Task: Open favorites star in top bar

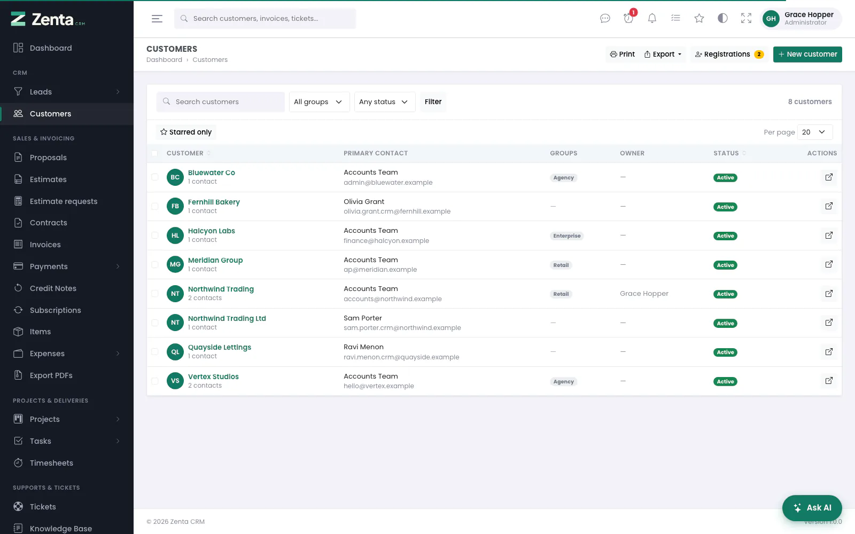Action: click(699, 19)
